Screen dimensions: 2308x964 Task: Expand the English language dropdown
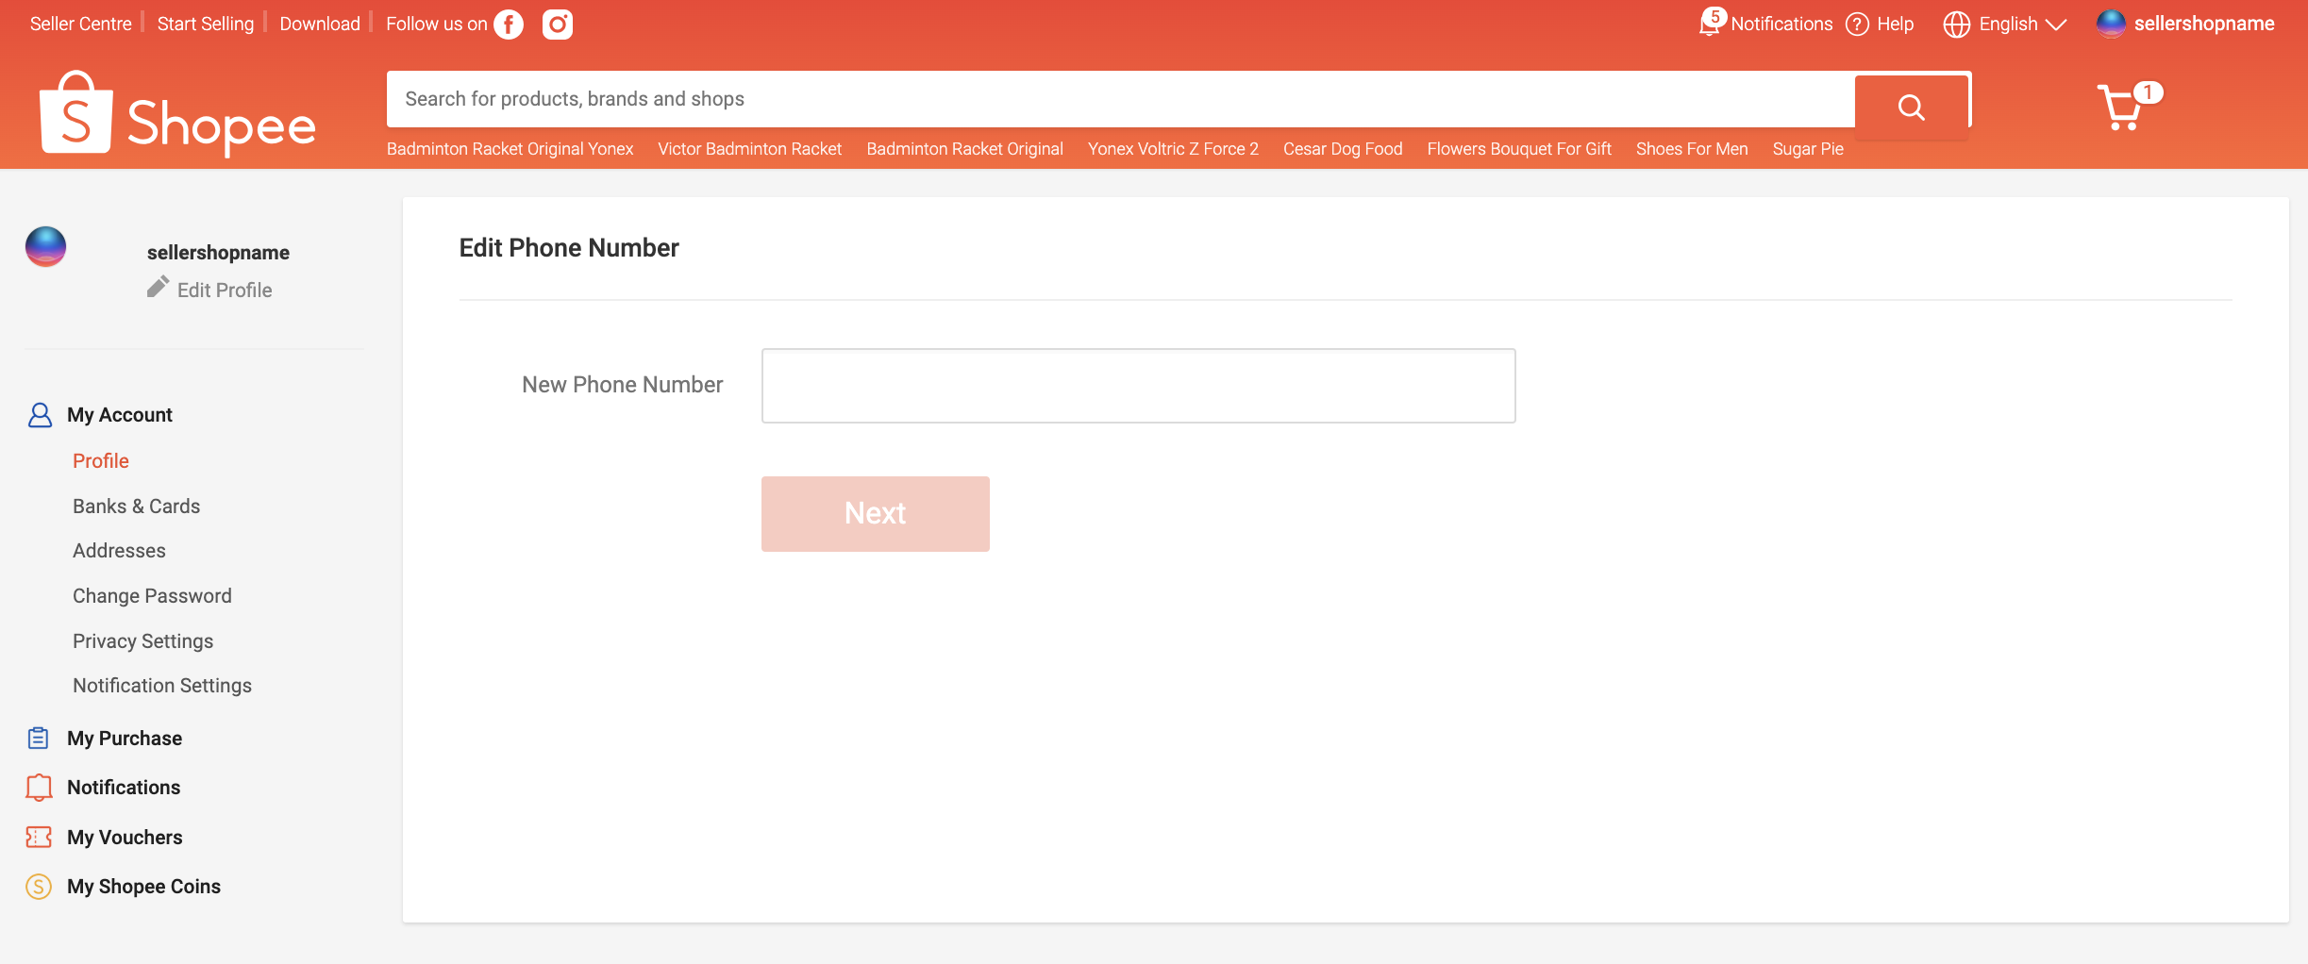tap(2022, 25)
